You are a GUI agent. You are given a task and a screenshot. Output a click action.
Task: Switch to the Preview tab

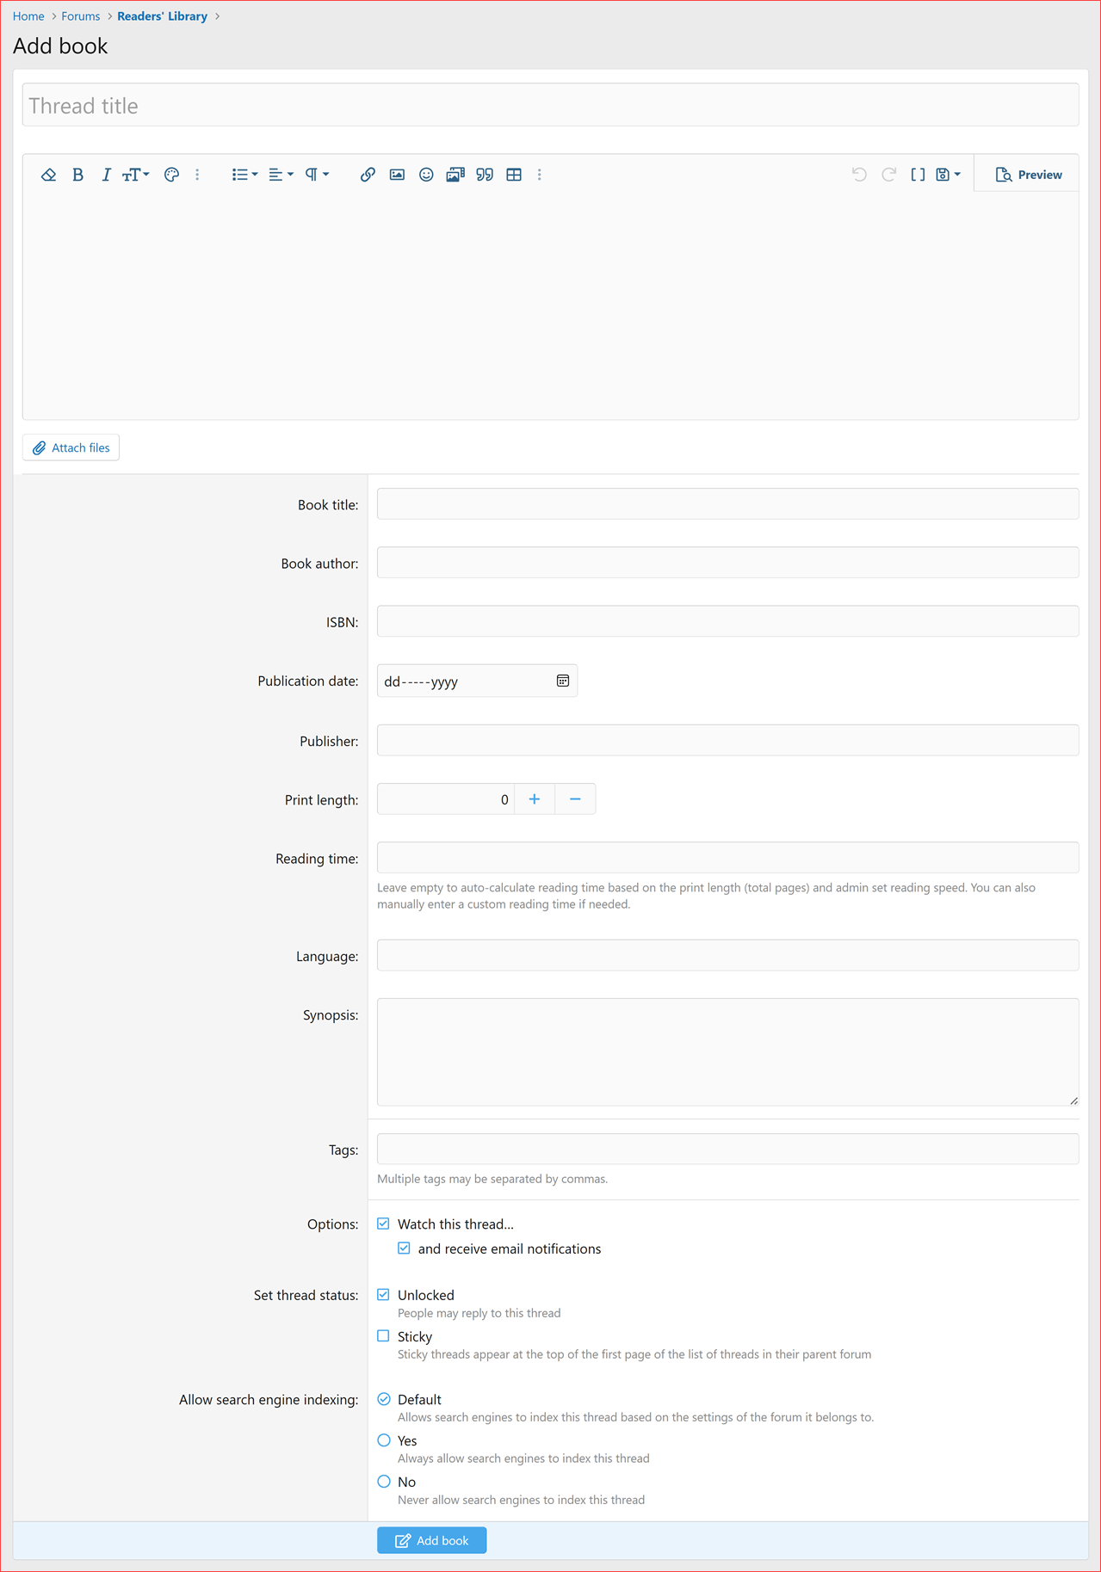[1029, 175]
